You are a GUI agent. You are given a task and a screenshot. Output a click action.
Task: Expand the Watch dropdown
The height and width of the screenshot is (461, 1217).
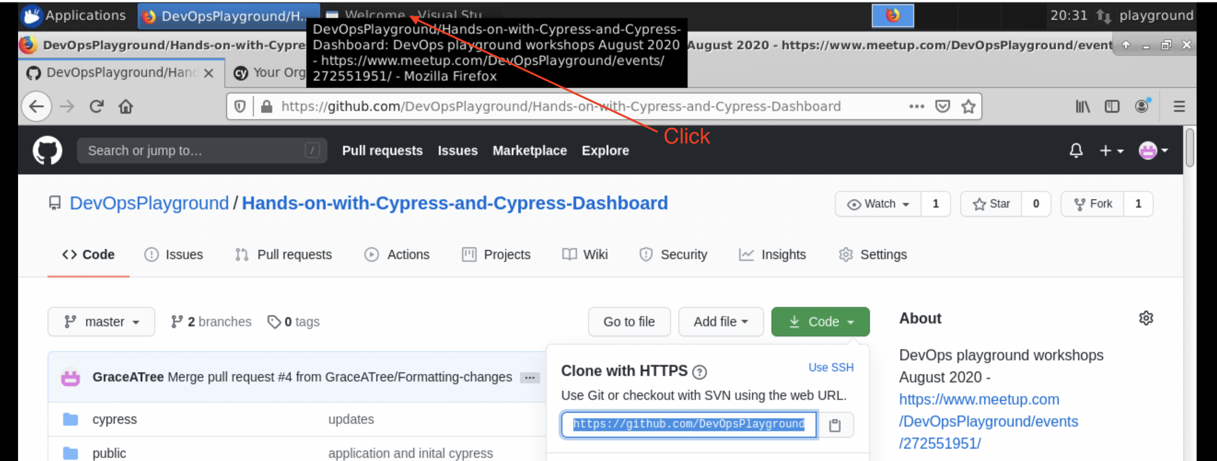click(x=878, y=204)
